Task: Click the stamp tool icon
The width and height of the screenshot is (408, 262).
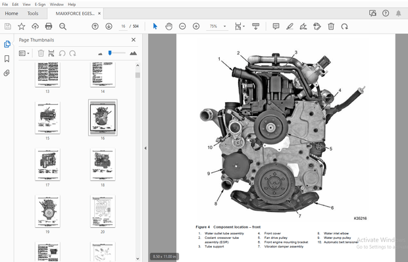Action: click(x=317, y=26)
